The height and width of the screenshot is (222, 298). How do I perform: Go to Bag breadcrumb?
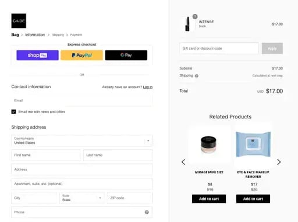(15, 35)
